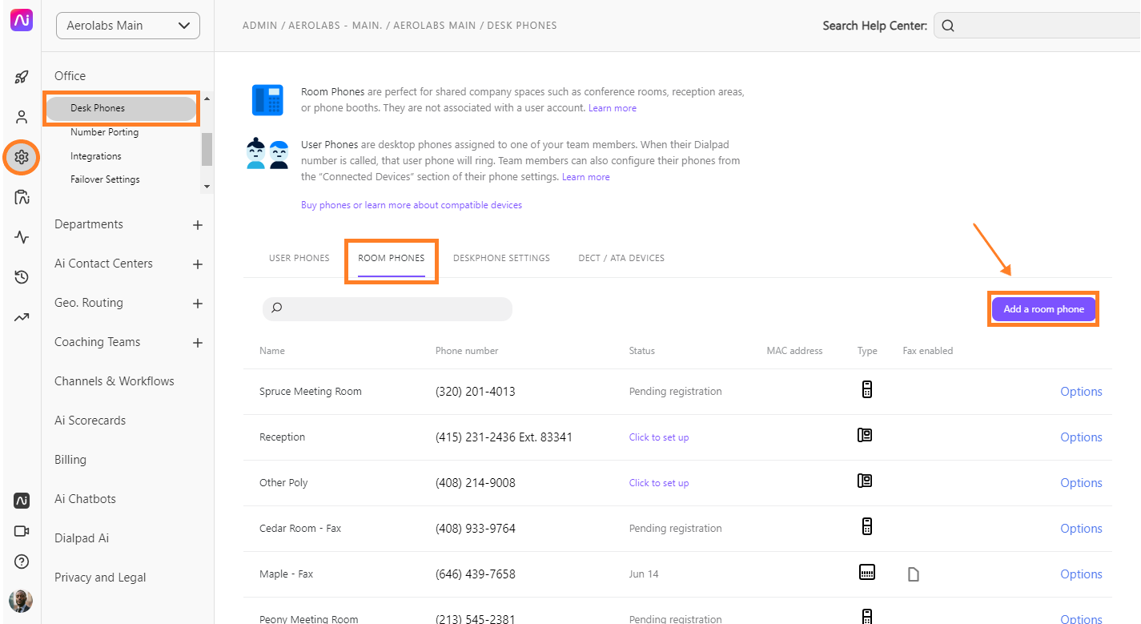Open Integrations in Office menu
Viewport: 1141px width, 624px height.
96,156
